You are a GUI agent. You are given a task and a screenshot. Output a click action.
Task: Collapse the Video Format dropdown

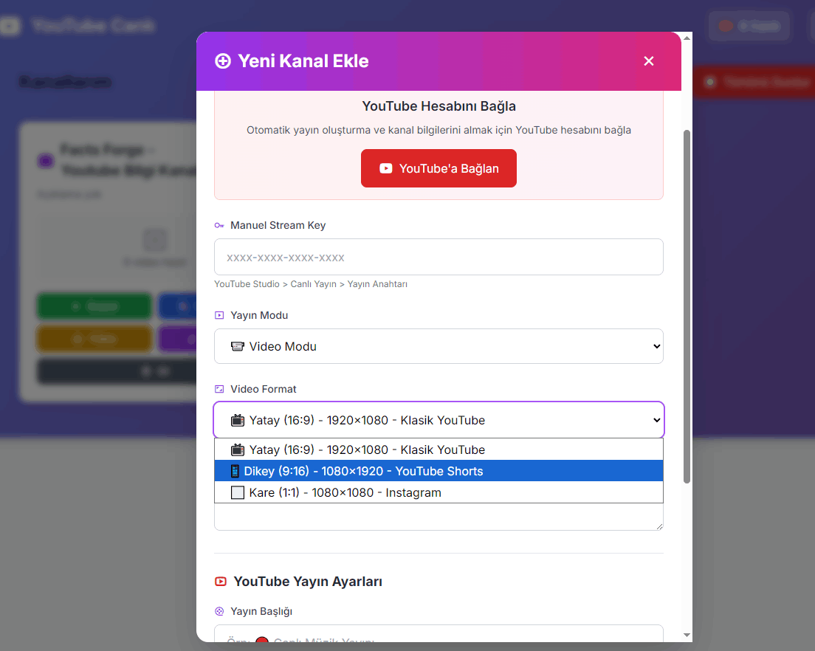439,420
